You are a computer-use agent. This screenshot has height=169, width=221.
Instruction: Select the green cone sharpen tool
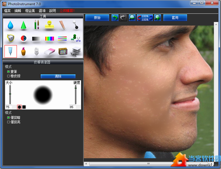point(24,25)
